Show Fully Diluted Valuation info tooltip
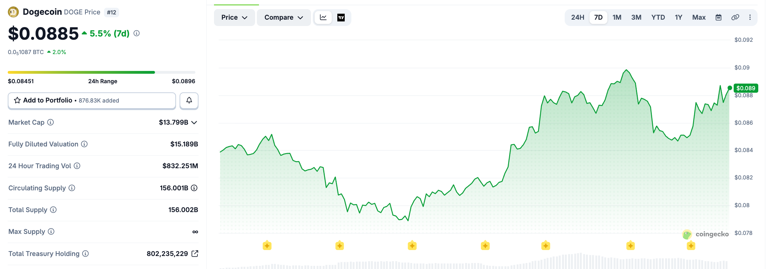The width and height of the screenshot is (766, 269). point(84,144)
